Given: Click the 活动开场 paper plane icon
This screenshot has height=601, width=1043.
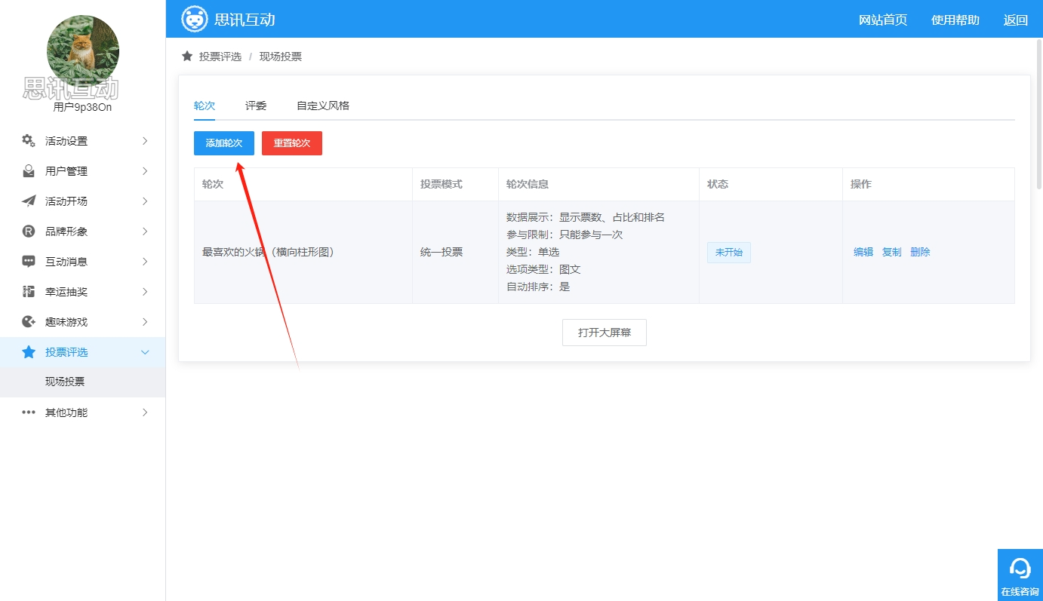Looking at the screenshot, I should point(29,201).
